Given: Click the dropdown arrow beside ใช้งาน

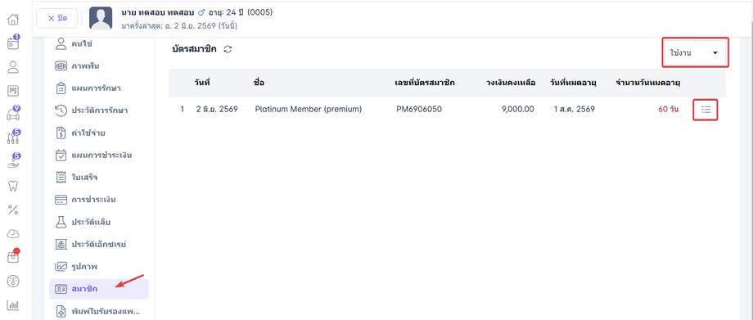Looking at the screenshot, I should (715, 53).
